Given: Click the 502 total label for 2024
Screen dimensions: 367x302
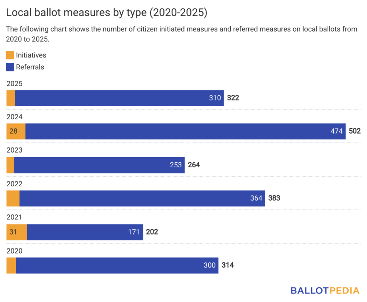Looking at the screenshot, I should pos(354,131).
